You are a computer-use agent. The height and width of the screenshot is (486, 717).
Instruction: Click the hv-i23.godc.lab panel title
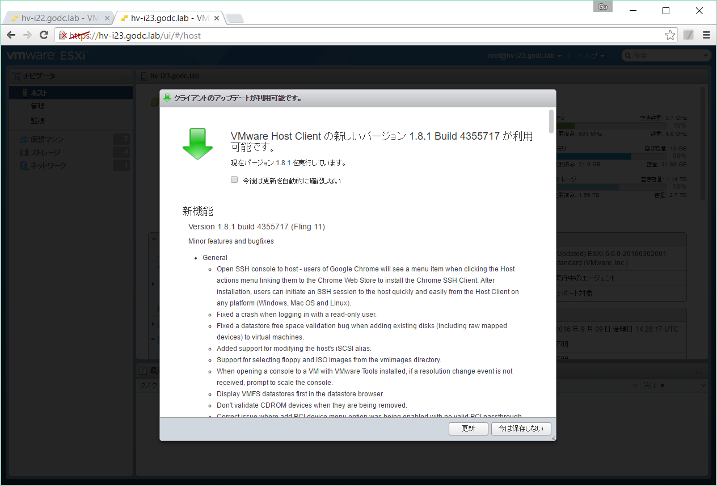(x=175, y=76)
